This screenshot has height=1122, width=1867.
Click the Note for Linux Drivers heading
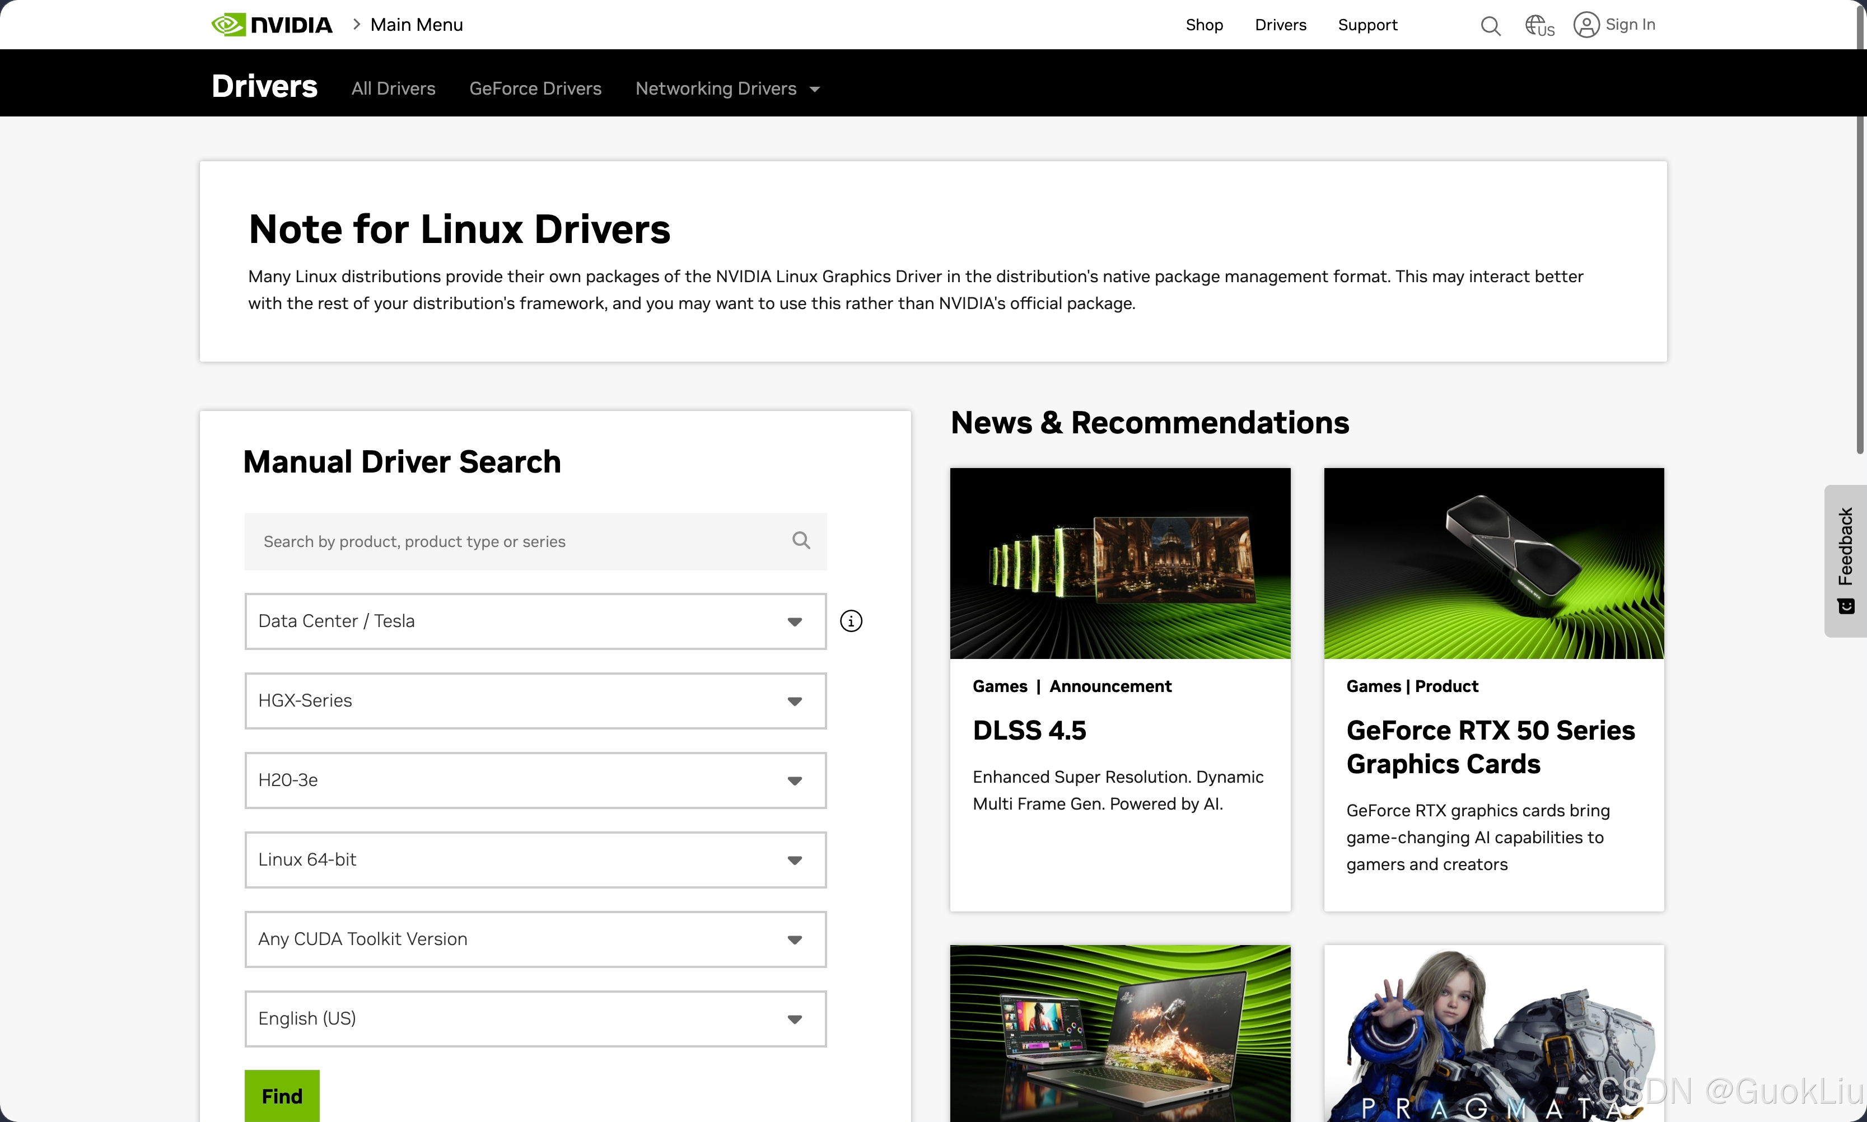[459, 229]
